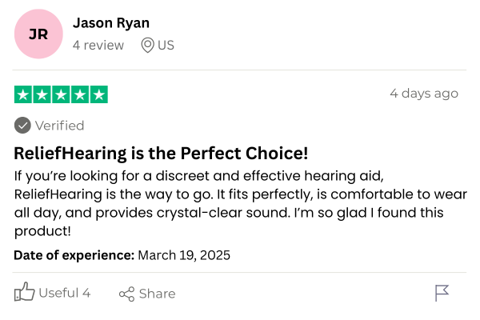Image resolution: width=480 pixels, height=320 pixels.
Task: Click the Share network icon
Action: click(126, 294)
